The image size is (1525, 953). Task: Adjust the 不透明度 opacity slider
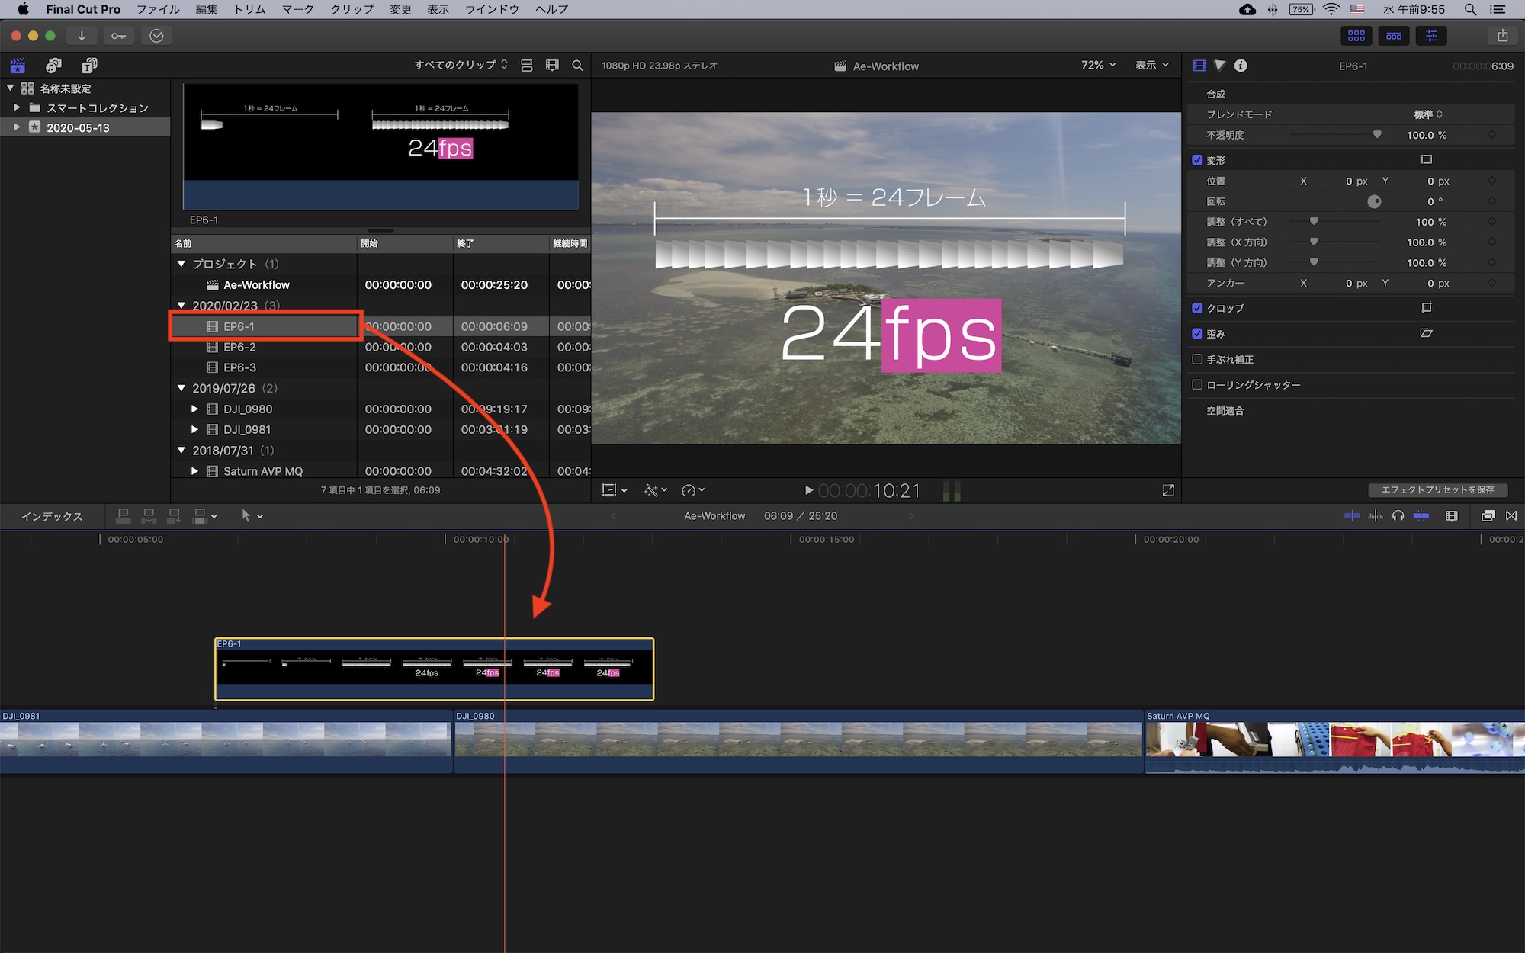[1376, 135]
